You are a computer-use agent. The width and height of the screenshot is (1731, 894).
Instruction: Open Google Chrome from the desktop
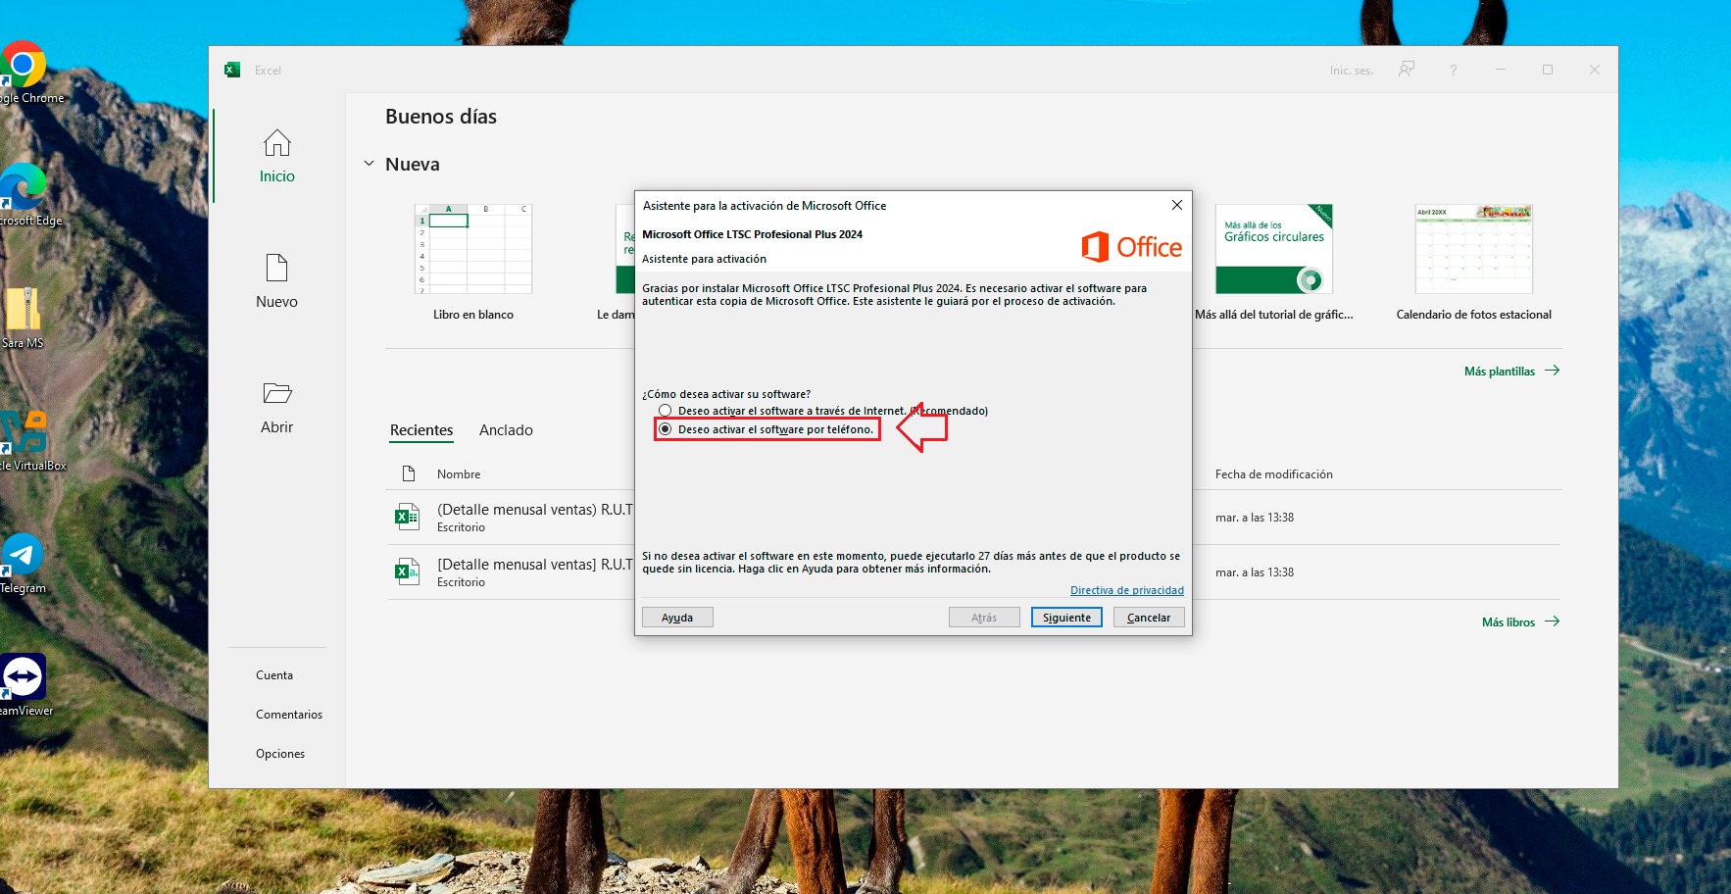point(24,65)
